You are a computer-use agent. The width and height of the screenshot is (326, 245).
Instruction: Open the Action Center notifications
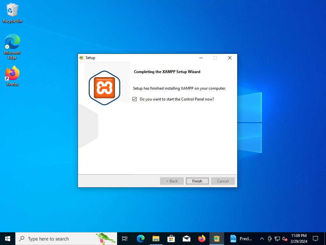pyautogui.click(x=315, y=238)
